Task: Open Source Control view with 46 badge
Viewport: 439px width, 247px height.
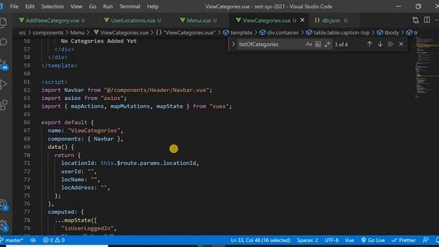Action: point(4,64)
